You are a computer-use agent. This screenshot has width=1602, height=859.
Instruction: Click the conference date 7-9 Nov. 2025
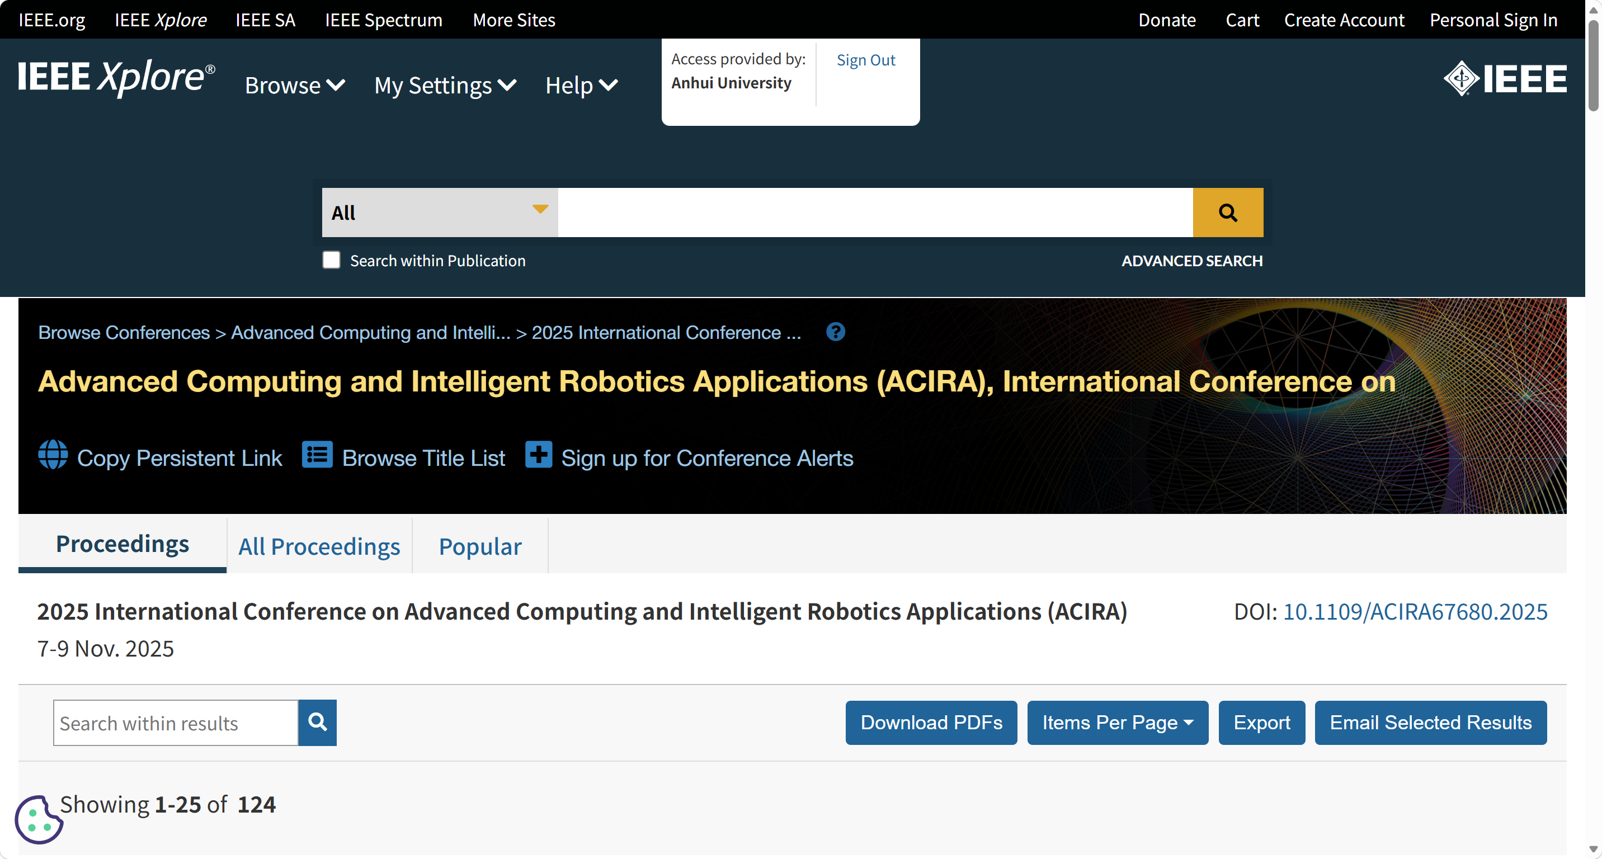106,648
